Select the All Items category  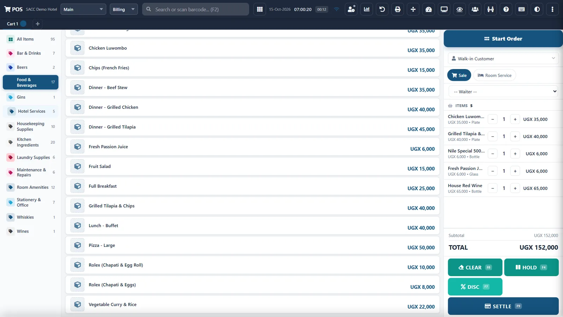coord(31,39)
